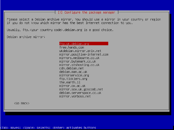Pick mirror.vorboss.net mirror entry
Viewport: 174px width, 130px height.
75,96
